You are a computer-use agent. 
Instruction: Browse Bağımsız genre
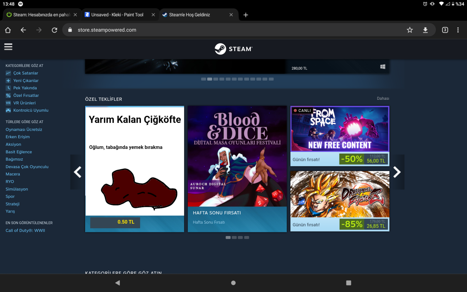[14, 159]
